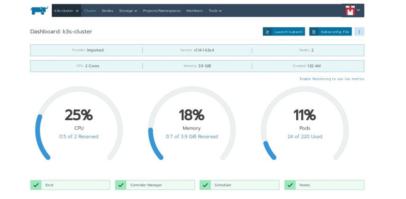The height and width of the screenshot is (199, 406).
Task: Click the Scheduler status label
Action: pyautogui.click(x=223, y=185)
